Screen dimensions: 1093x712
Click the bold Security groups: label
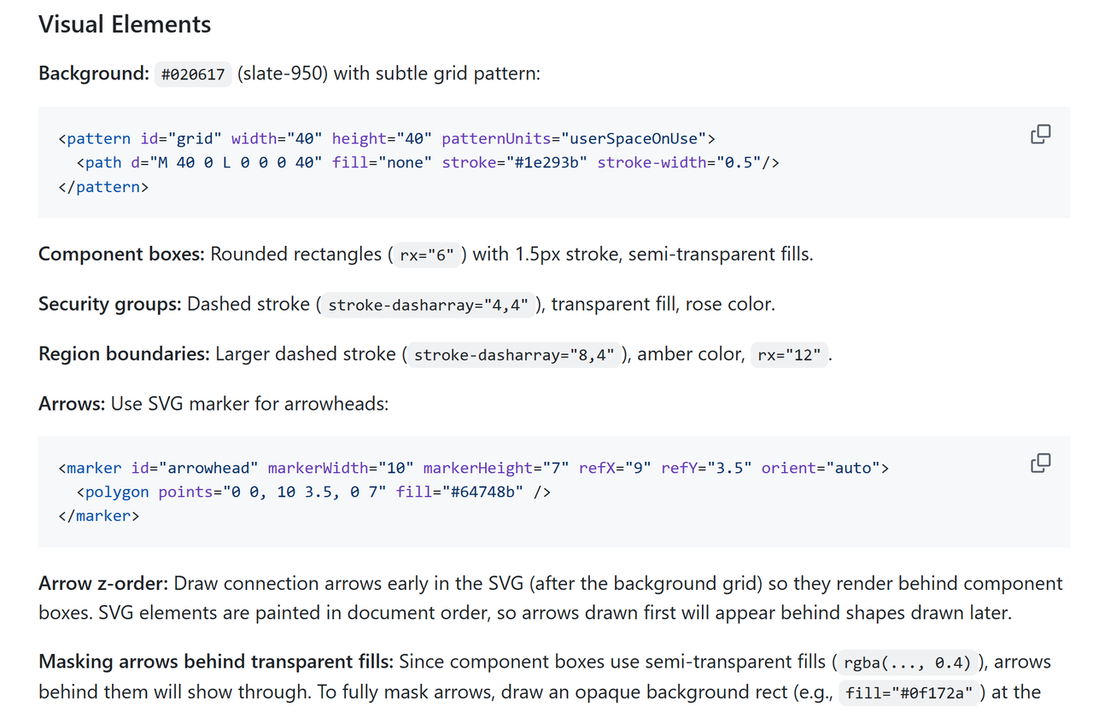pyautogui.click(x=110, y=304)
